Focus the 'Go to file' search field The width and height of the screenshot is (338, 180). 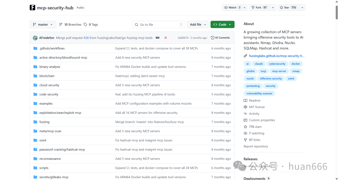click(x=159, y=25)
